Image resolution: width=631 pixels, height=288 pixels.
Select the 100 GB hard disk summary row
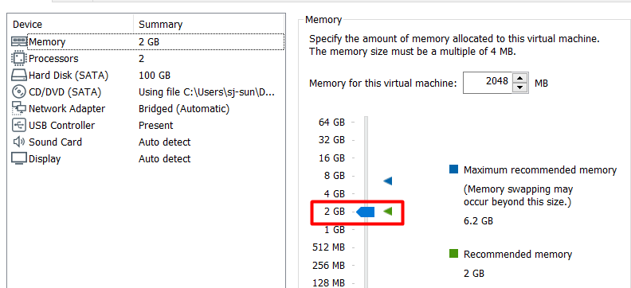[x=148, y=75]
